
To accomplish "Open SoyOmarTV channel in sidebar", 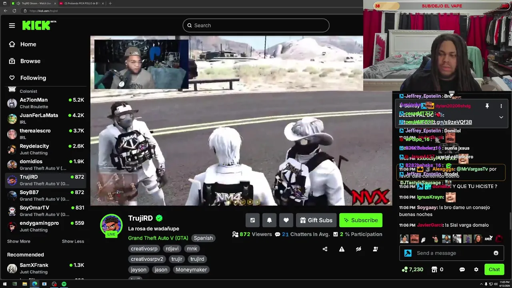I will 46,211.
